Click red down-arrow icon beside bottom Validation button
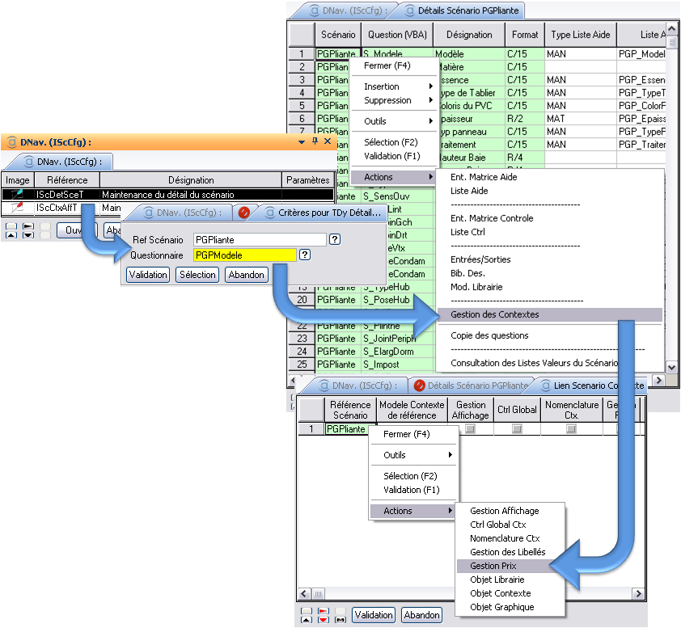Image resolution: width=681 pixels, height=628 pixels. (324, 621)
